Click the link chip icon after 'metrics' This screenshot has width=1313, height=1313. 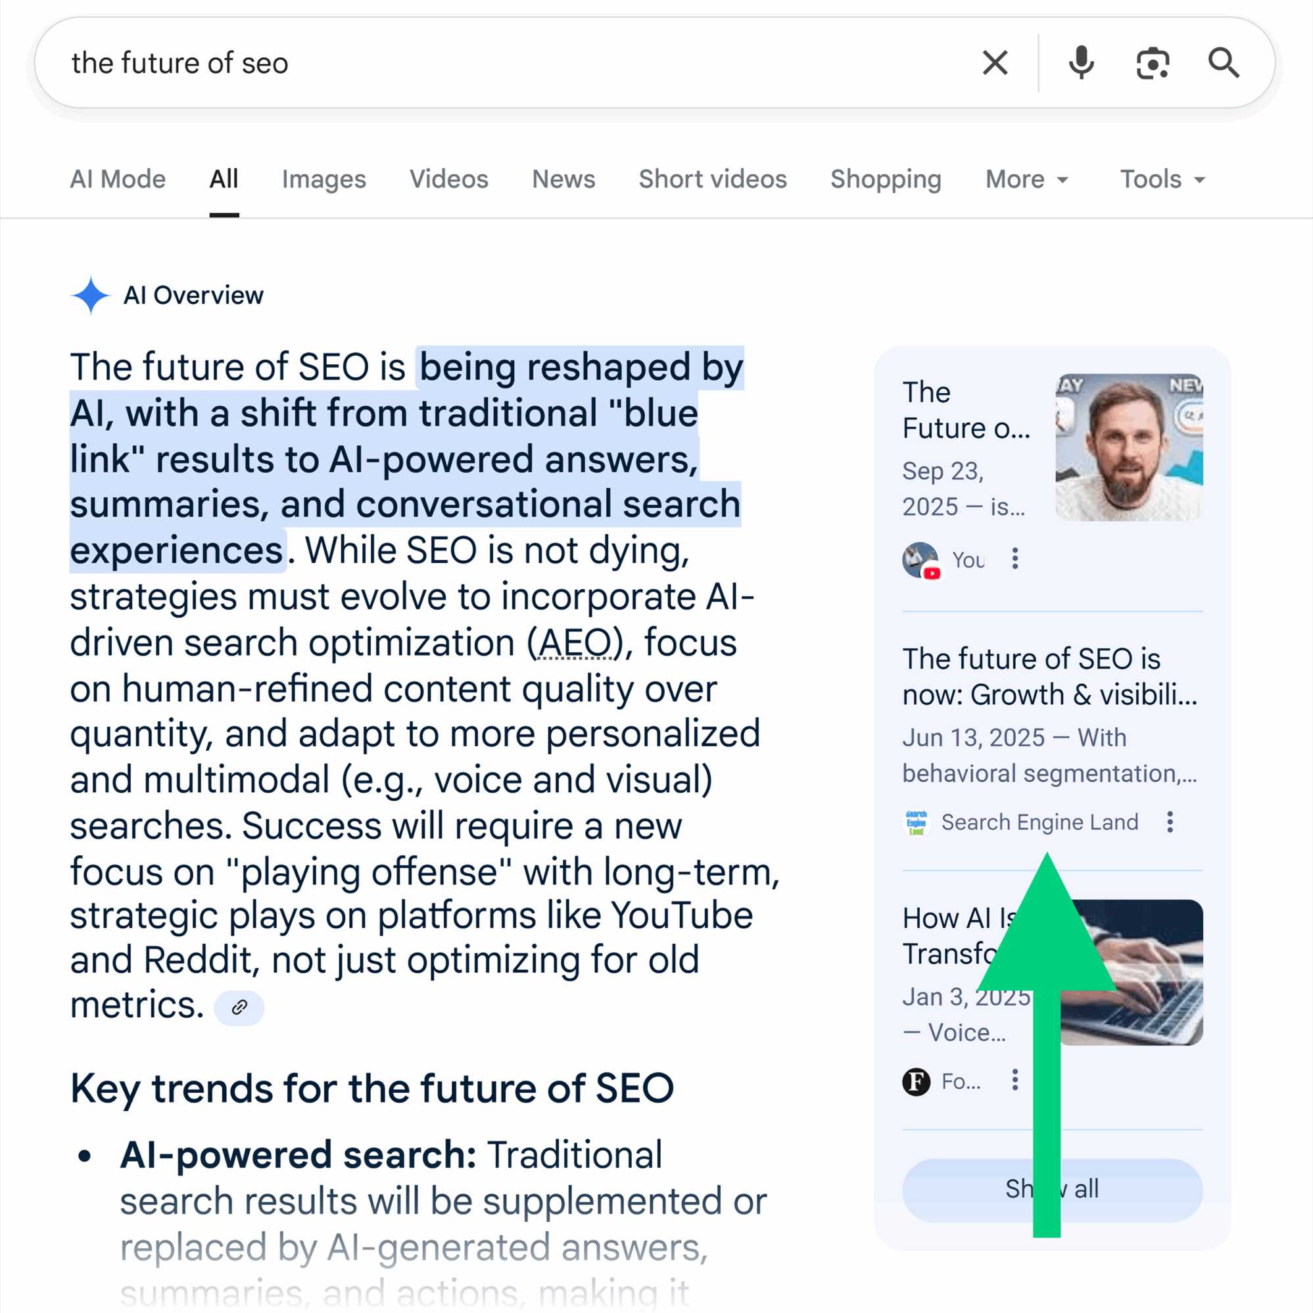tap(239, 1007)
